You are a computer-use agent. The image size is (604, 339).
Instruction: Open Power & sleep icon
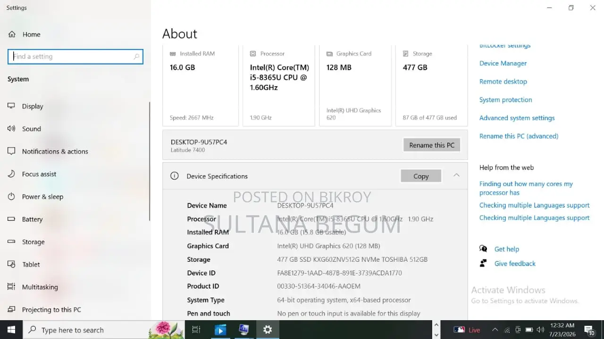click(11, 196)
